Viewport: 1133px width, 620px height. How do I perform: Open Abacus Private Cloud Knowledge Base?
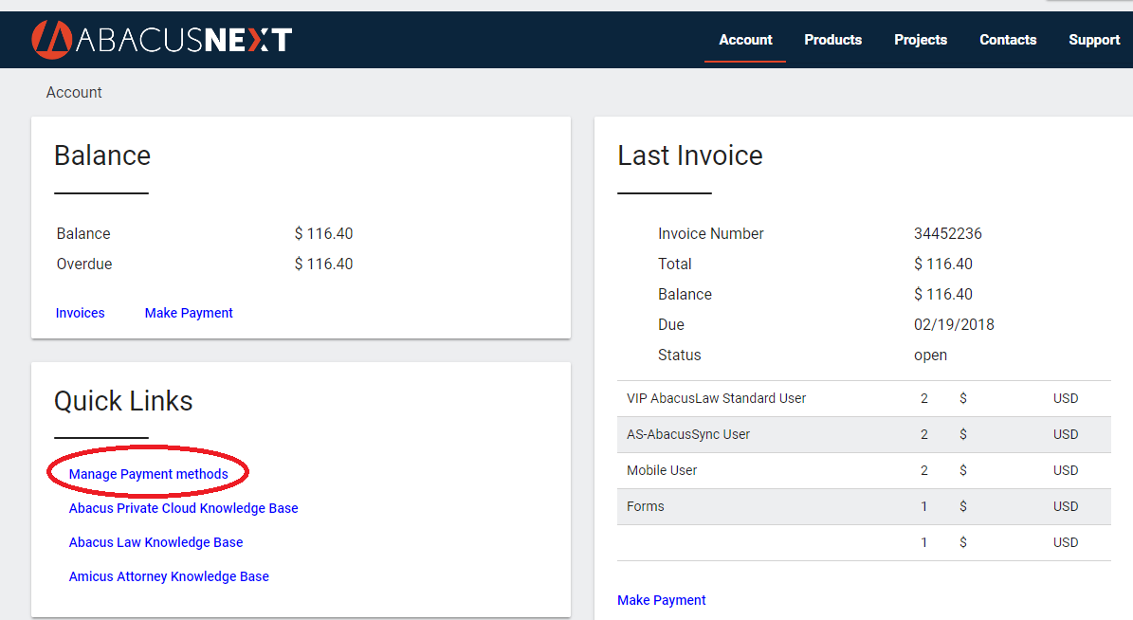pyautogui.click(x=184, y=508)
